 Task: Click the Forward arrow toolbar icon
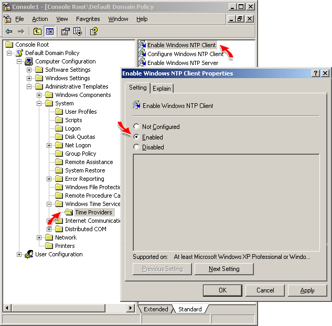tap(21, 32)
